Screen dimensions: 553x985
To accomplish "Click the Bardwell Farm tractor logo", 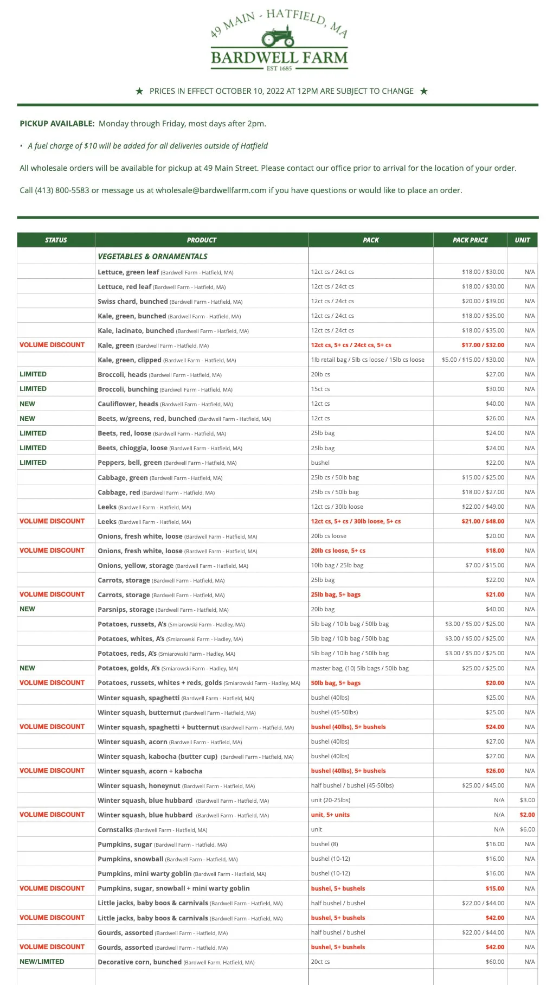I will (279, 40).
